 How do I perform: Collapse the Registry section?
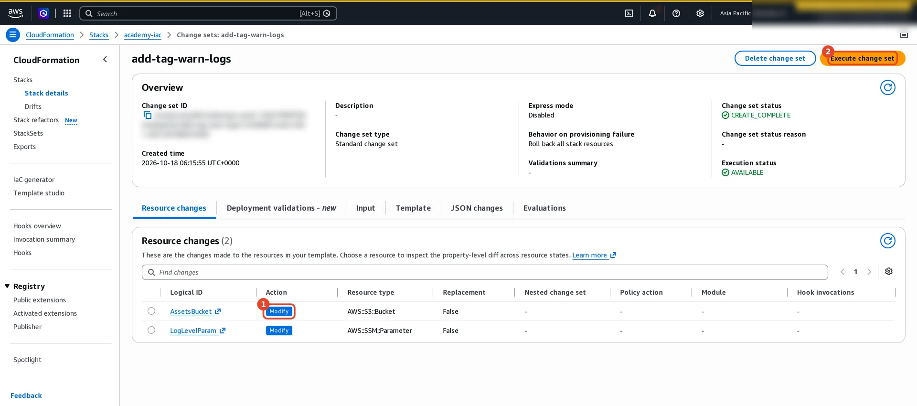pyautogui.click(x=7, y=286)
